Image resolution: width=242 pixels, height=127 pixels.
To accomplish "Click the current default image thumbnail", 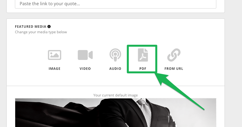I will click(116, 113).
